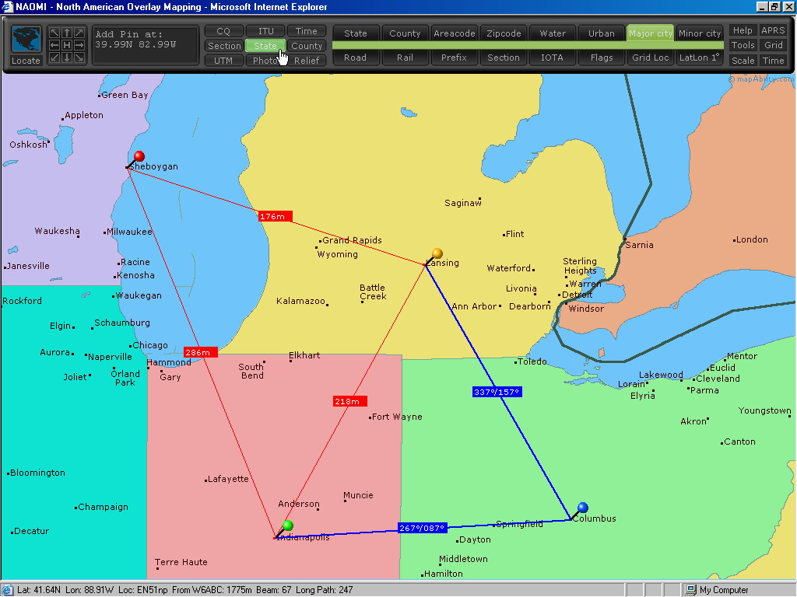The height and width of the screenshot is (597, 797).
Task: Pan map southeast with down-right arrow
Action: (79, 58)
